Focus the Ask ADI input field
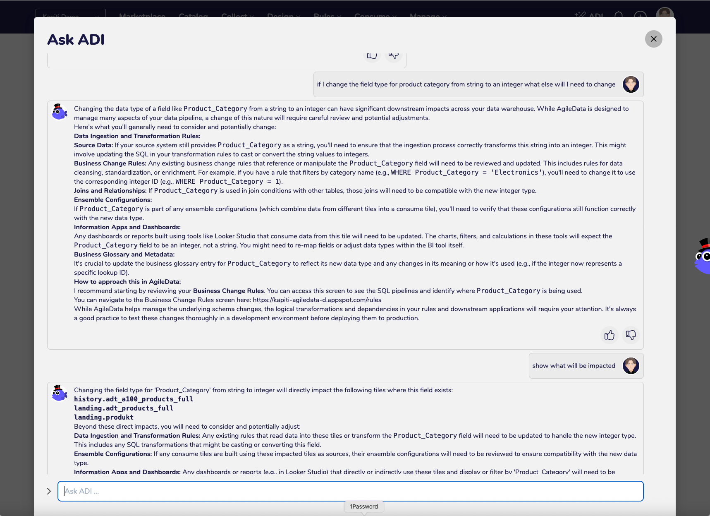This screenshot has width=710, height=516. (351, 491)
